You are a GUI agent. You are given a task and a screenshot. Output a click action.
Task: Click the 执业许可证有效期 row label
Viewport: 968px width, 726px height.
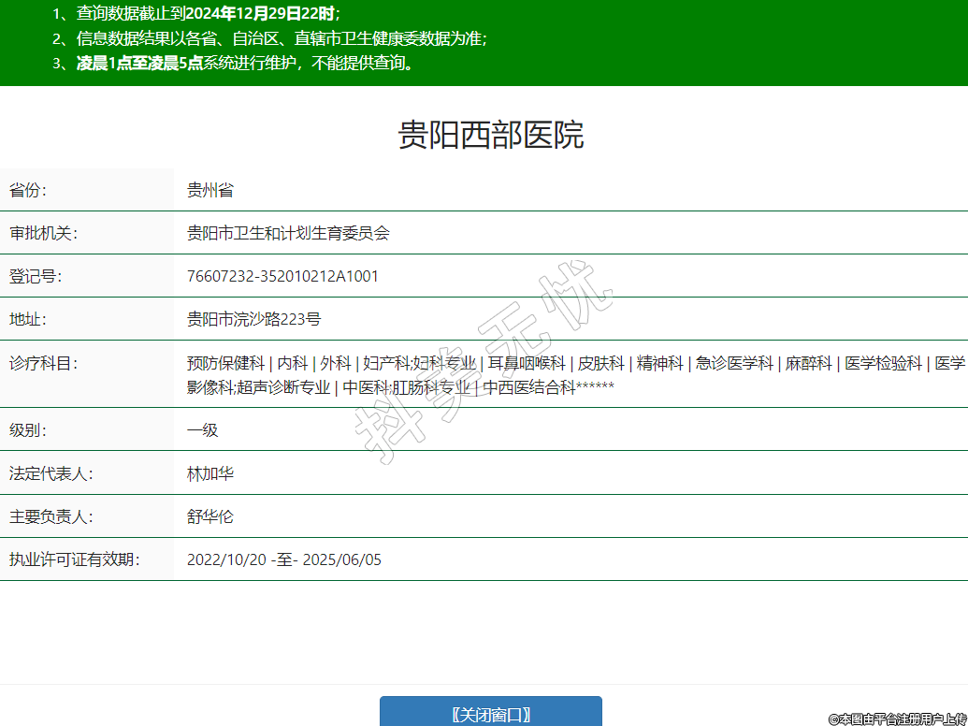pyautogui.click(x=74, y=560)
